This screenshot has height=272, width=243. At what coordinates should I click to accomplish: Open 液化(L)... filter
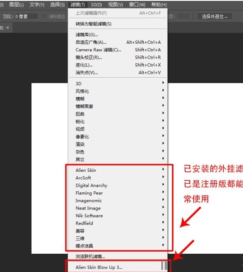(118, 65)
